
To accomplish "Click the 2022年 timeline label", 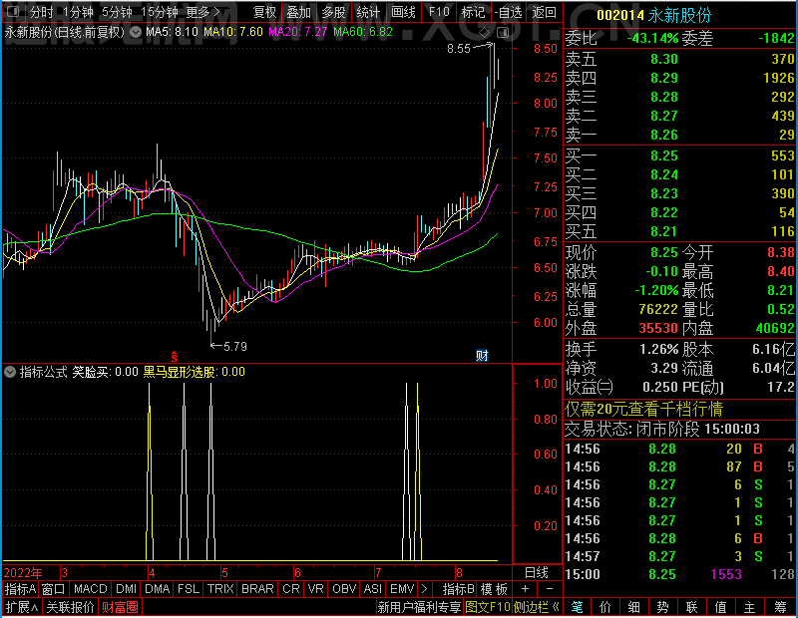I will click(23, 573).
